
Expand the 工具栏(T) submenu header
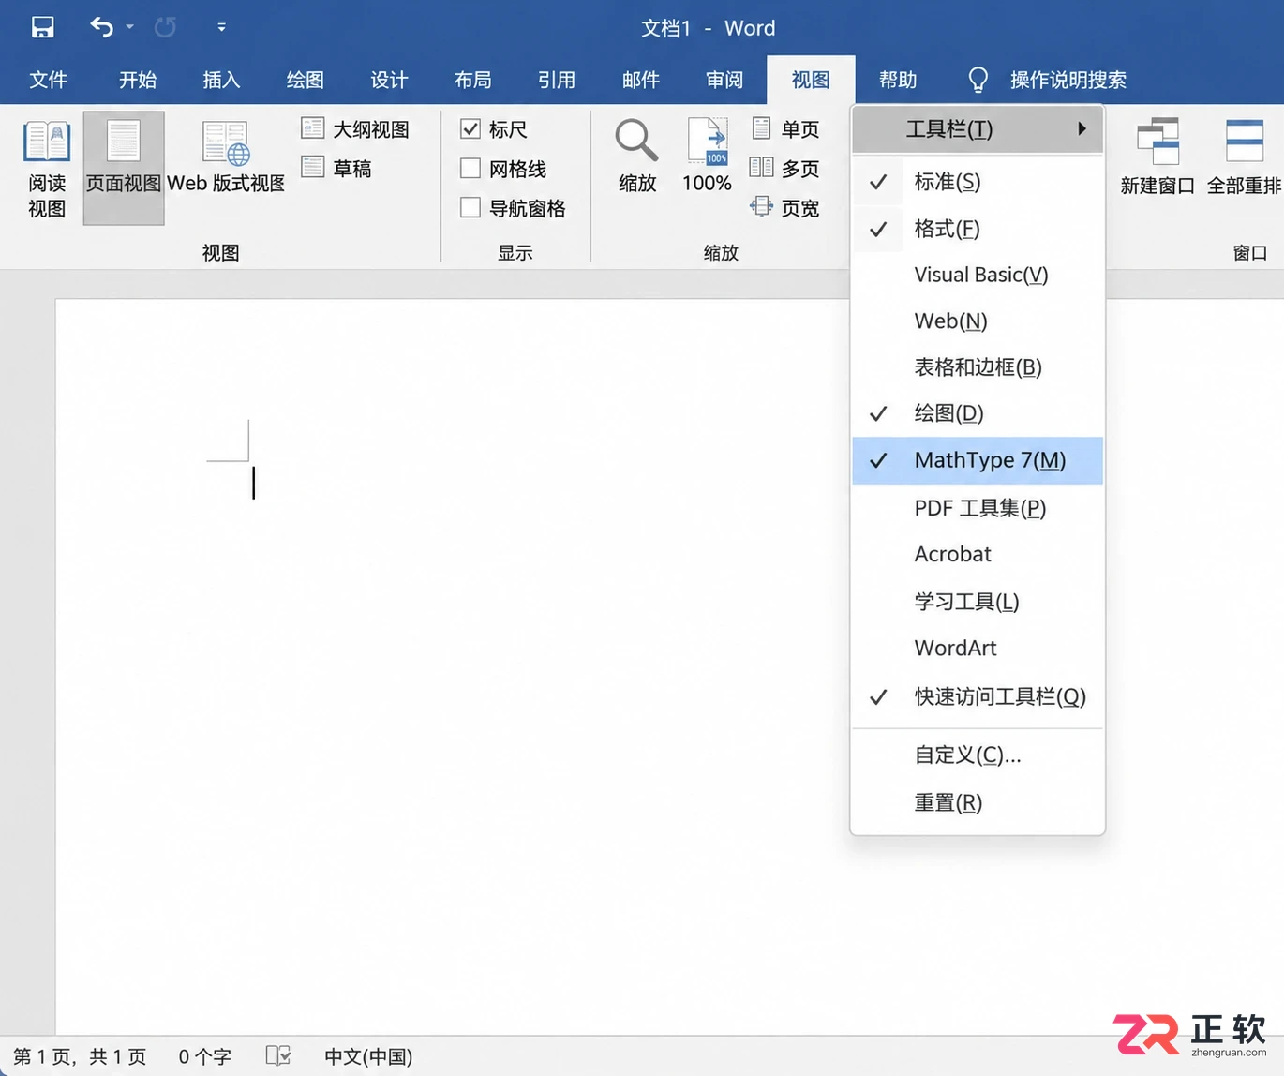[x=978, y=129]
